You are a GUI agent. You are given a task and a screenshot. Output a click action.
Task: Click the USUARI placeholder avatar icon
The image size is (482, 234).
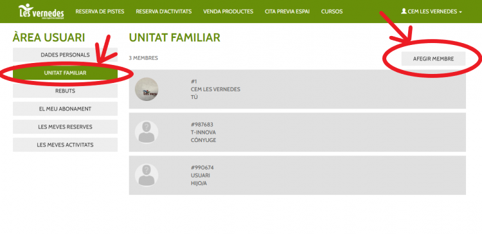(x=147, y=175)
